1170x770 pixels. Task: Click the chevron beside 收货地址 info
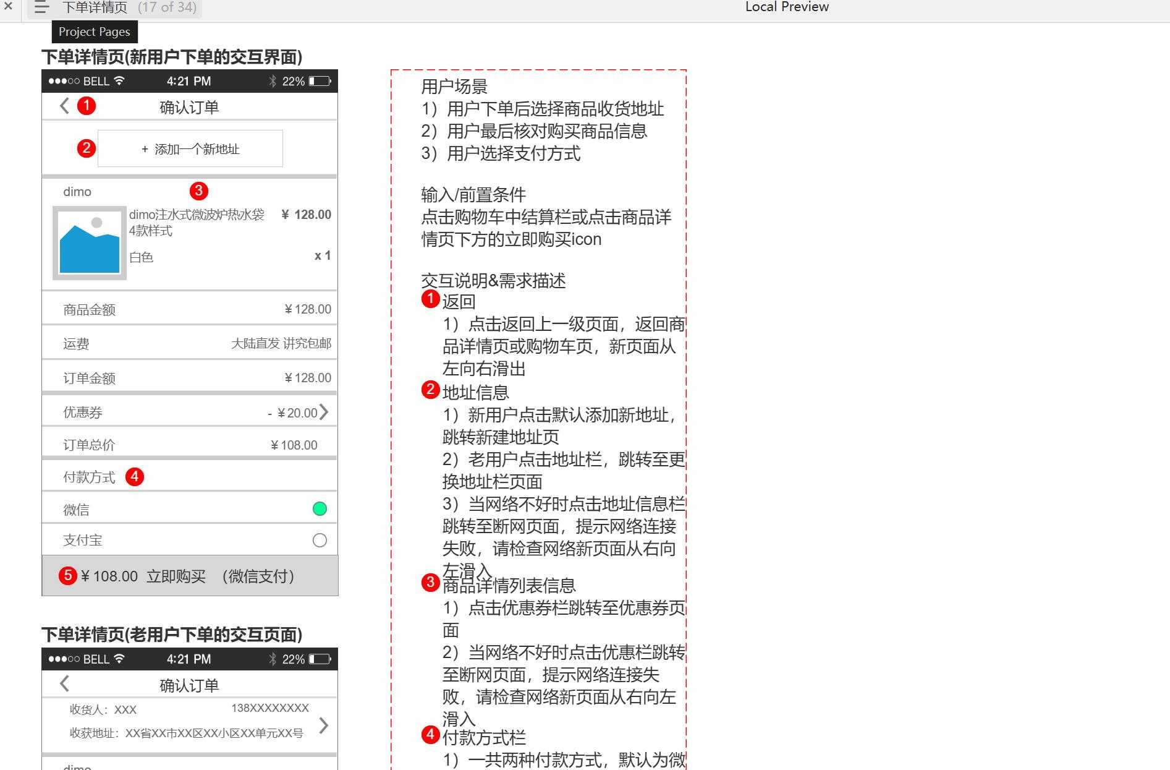pos(323,725)
